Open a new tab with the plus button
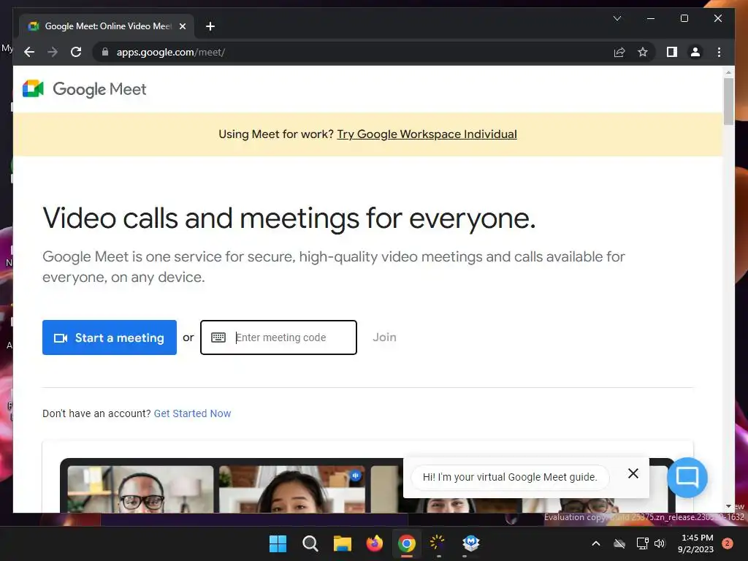 click(210, 26)
